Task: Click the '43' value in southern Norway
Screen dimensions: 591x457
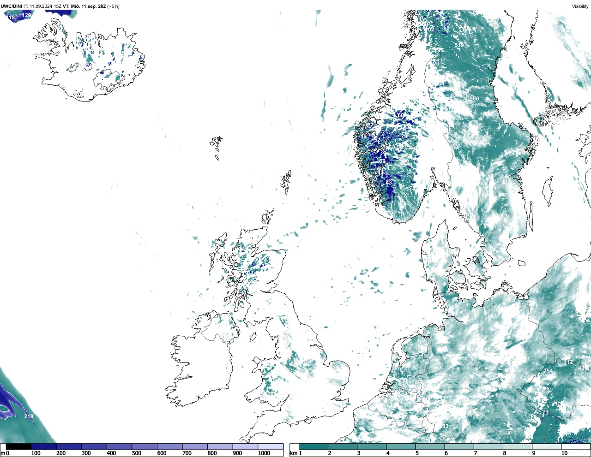Action: click(x=389, y=183)
